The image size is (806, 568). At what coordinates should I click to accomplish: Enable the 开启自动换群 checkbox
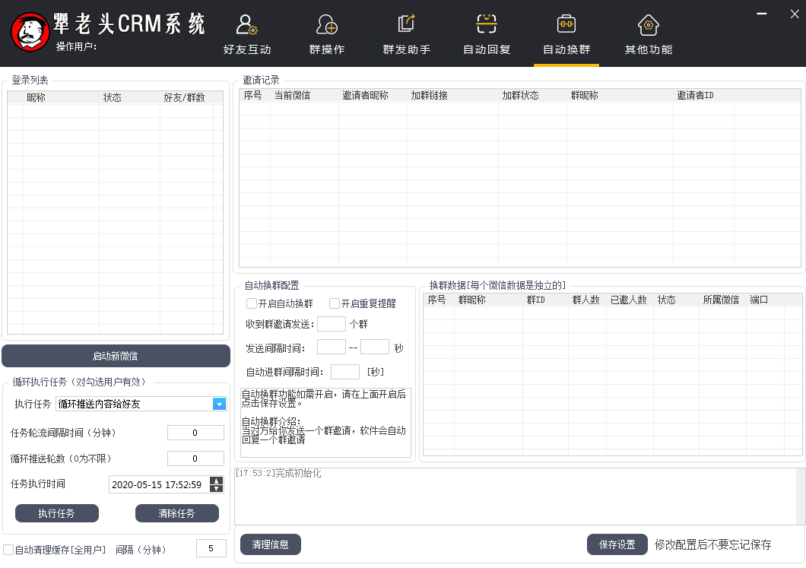pos(252,303)
